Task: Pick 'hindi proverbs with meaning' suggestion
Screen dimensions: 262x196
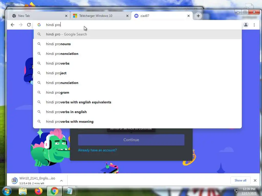Action: click(x=137, y=121)
